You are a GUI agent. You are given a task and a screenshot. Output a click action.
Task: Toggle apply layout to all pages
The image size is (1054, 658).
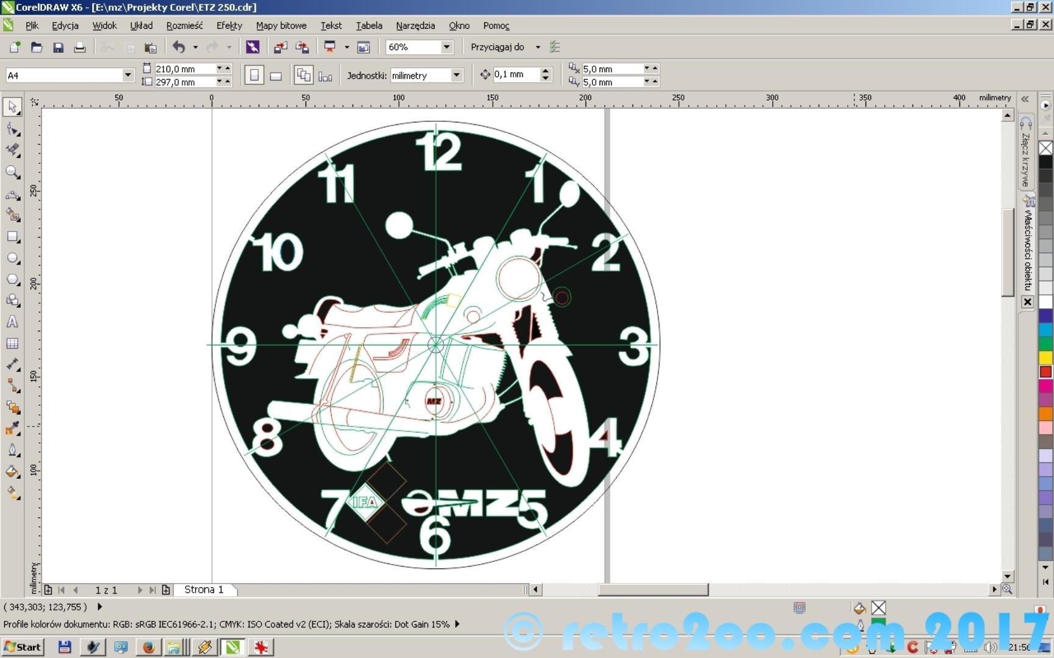coord(303,76)
